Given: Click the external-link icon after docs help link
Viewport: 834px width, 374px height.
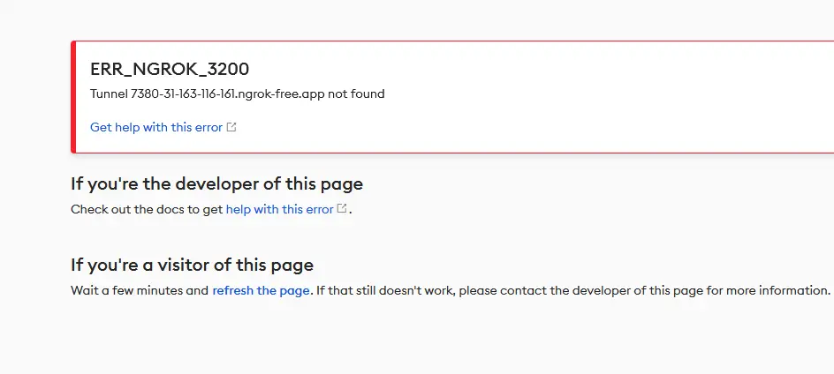Looking at the screenshot, I should pyautogui.click(x=342, y=209).
